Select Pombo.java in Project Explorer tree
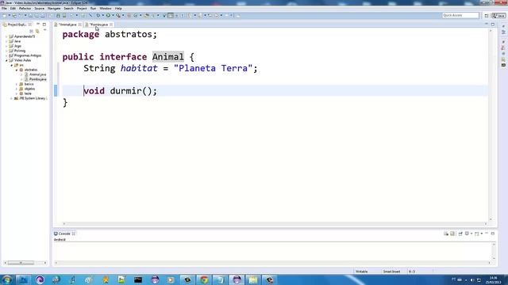Image resolution: width=508 pixels, height=285 pixels. (x=37, y=79)
